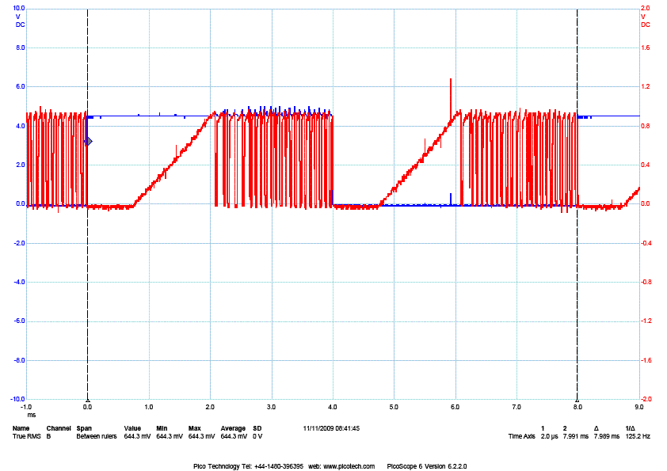Click the blue V DC axis label
This screenshot has height=471, width=667.
pyautogui.click(x=20, y=21)
